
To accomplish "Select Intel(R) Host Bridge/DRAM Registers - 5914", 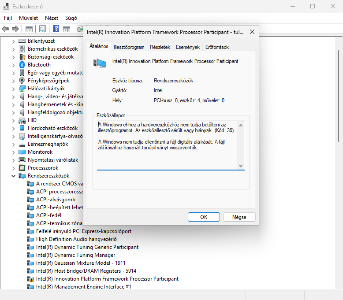I will (86, 271).
